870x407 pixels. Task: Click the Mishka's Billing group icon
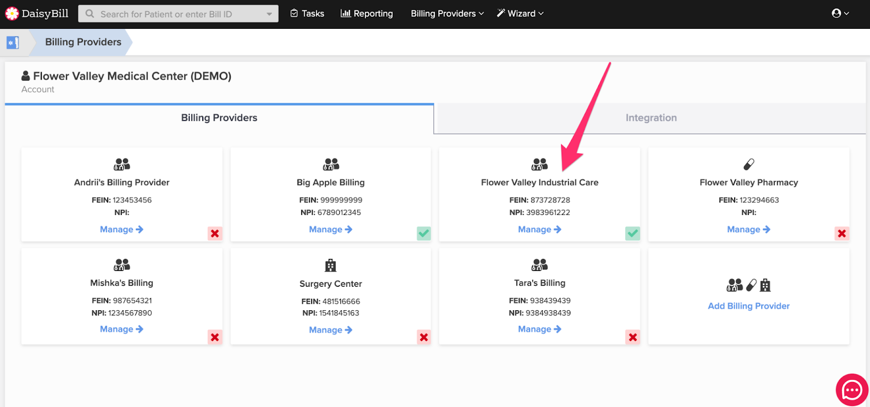tap(122, 265)
